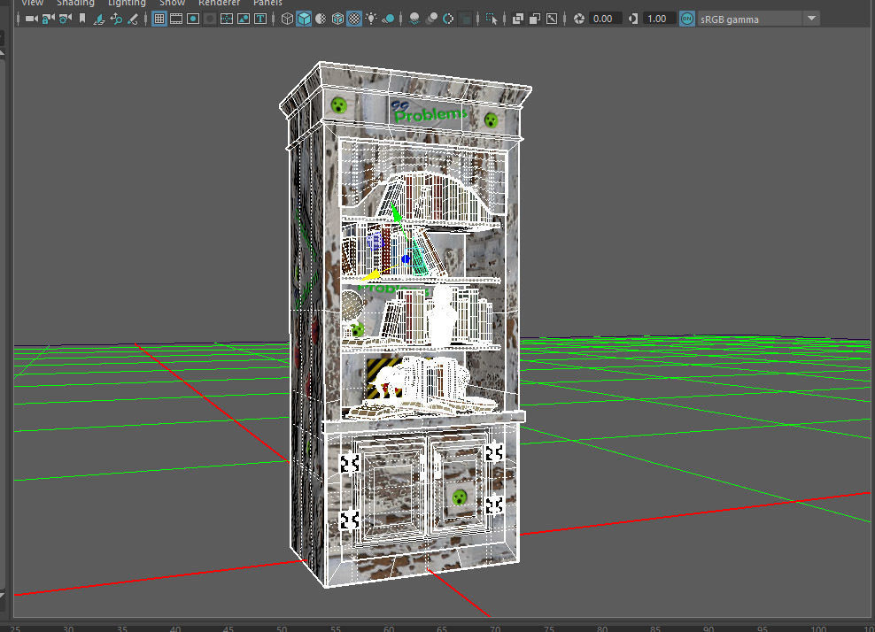Click the Select Camera icon

tap(29, 19)
